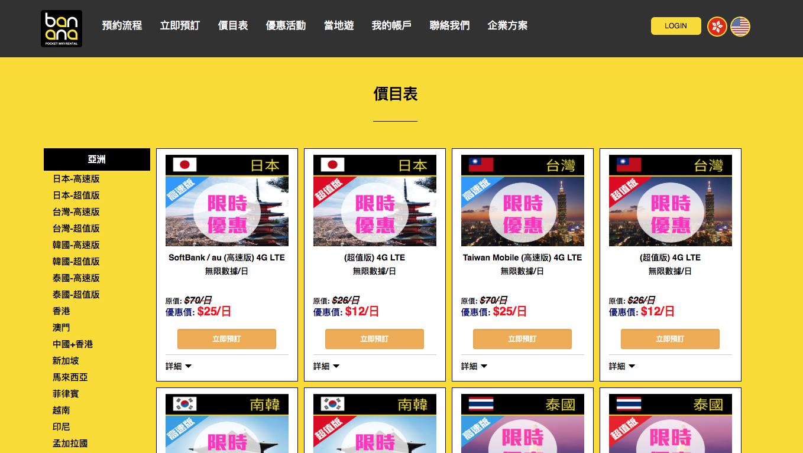Click Taiwan flag on 超值版 card
Viewport: 803px width, 453px height.
click(629, 165)
